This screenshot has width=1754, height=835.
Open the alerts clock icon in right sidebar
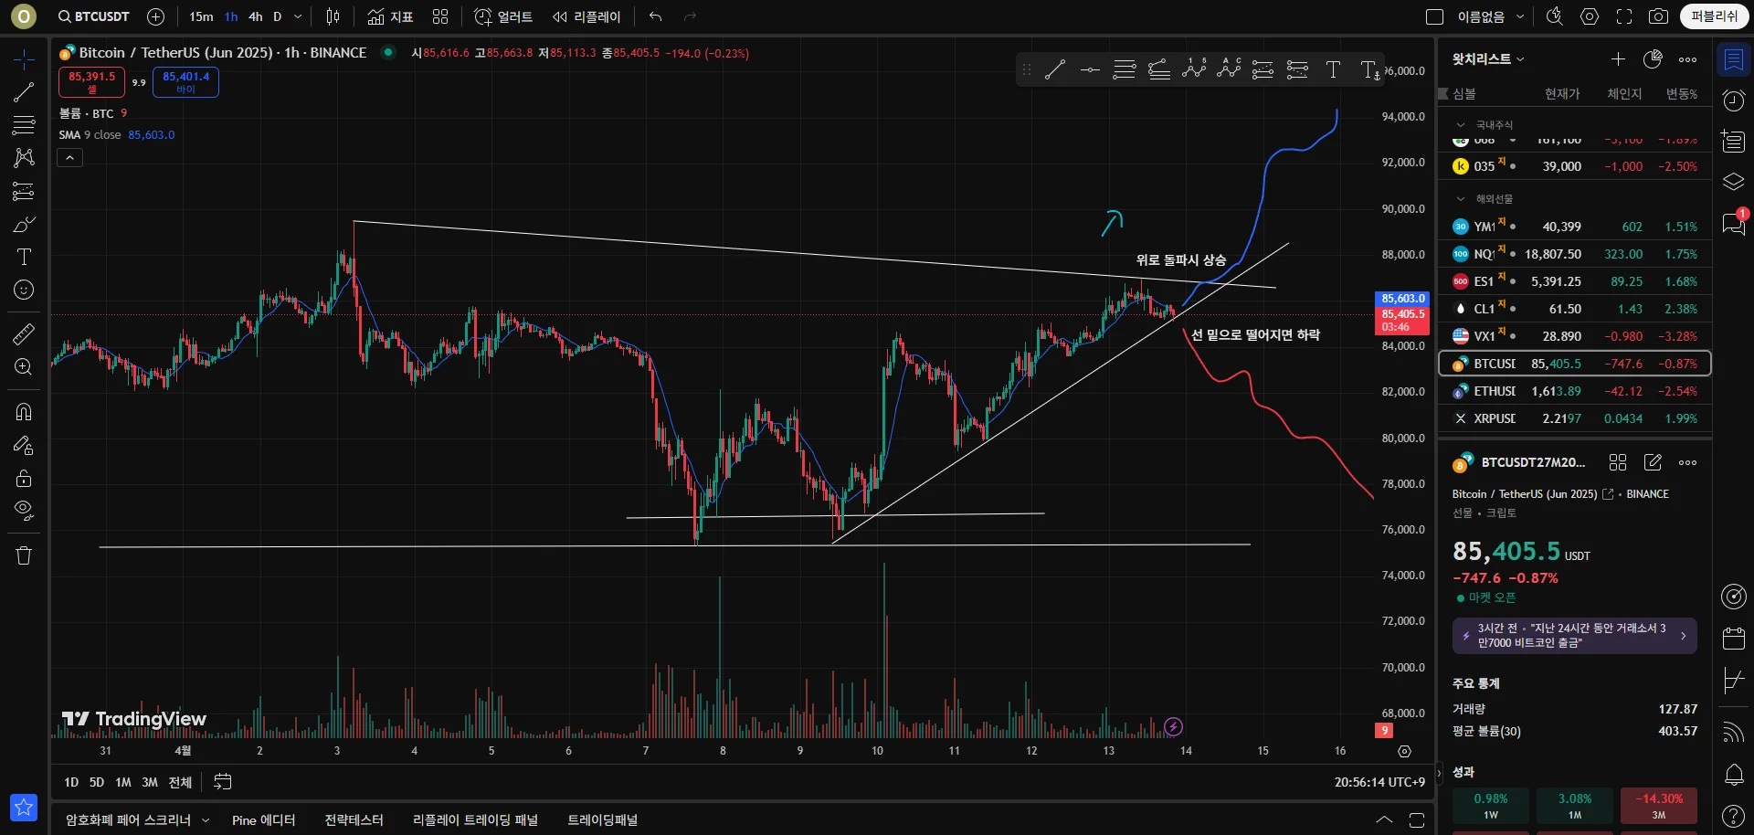[x=1733, y=100]
